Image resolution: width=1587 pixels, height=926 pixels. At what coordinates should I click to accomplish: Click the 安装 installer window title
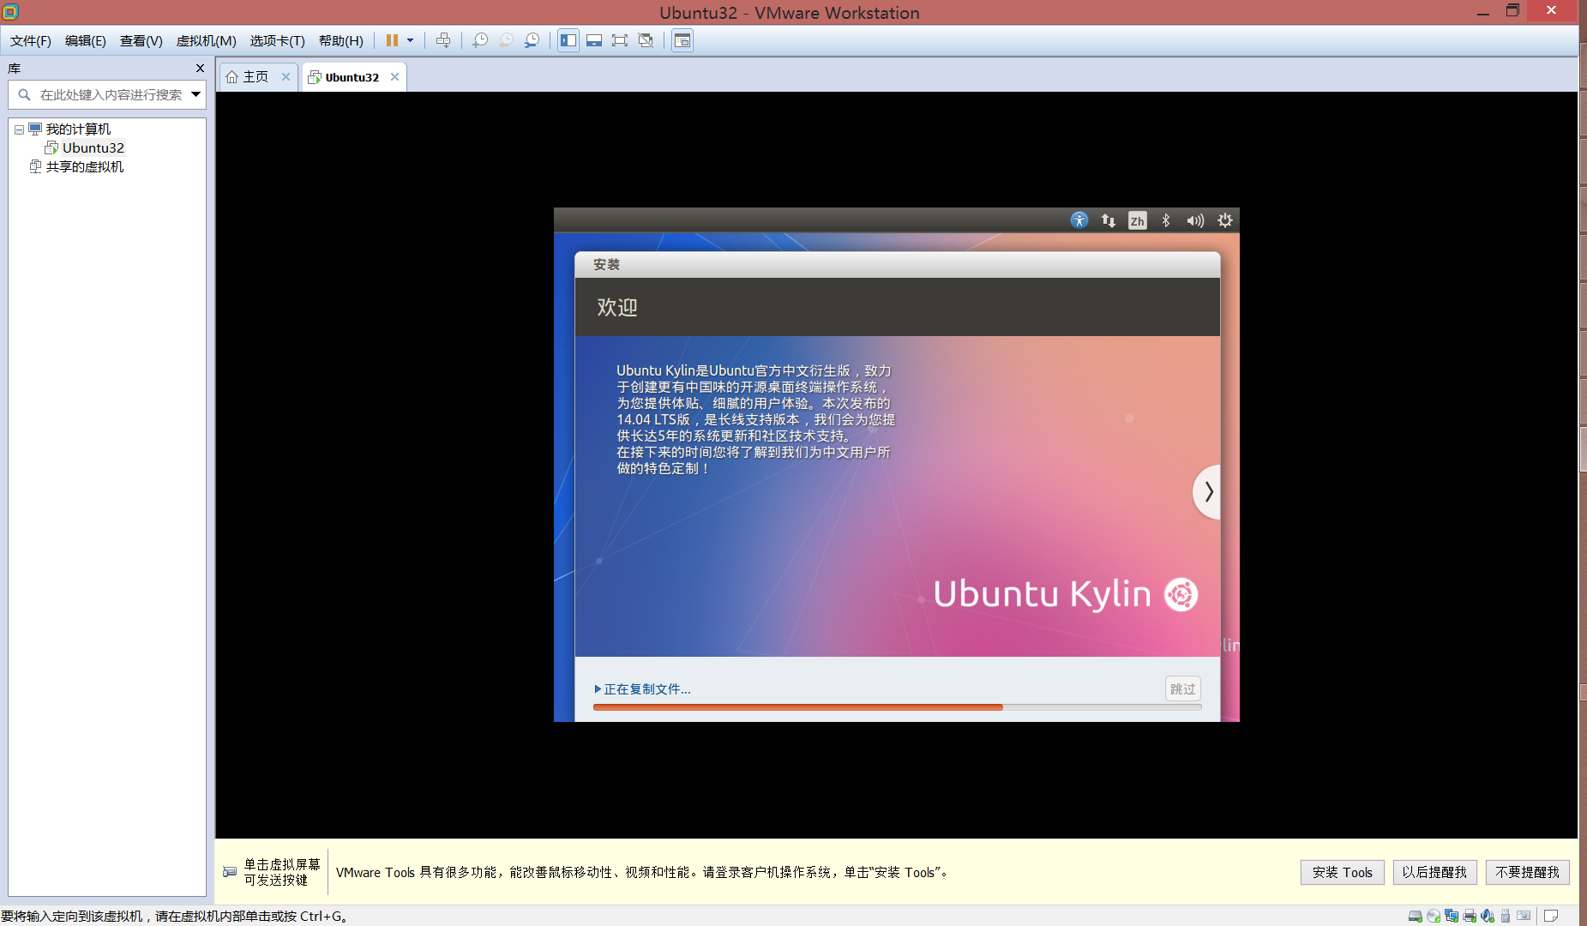(x=606, y=265)
